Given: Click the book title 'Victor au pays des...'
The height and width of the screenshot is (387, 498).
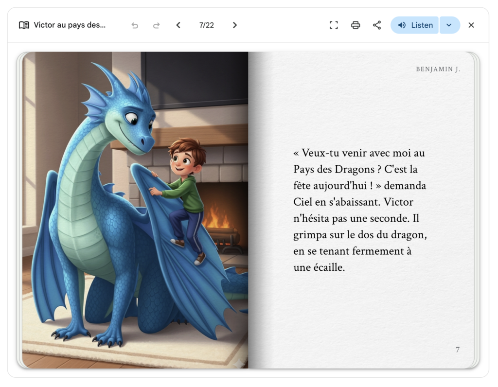Looking at the screenshot, I should coord(70,25).
